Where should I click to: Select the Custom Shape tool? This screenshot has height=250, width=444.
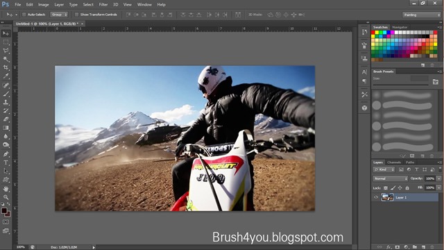click(x=6, y=179)
